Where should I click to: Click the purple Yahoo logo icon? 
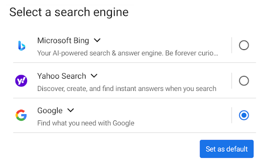pos(21,80)
